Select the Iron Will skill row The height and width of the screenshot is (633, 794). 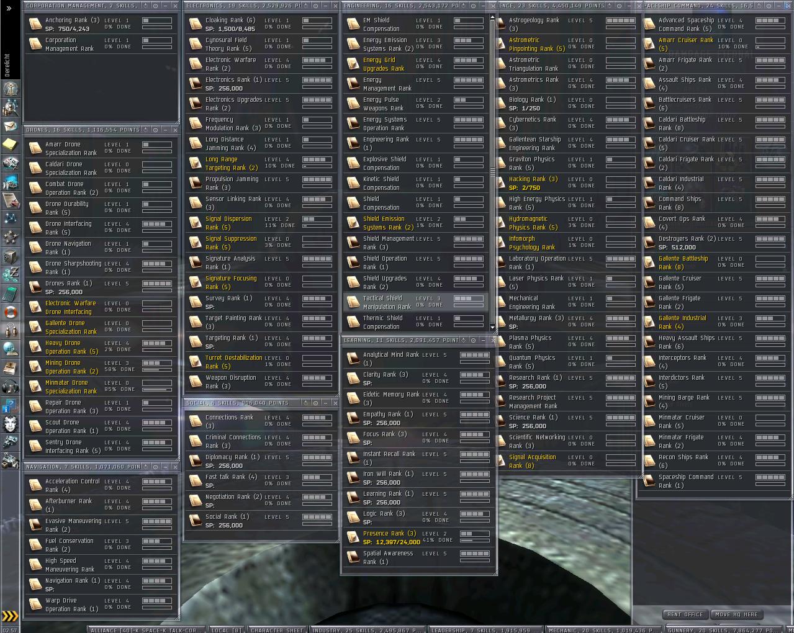tap(418, 478)
